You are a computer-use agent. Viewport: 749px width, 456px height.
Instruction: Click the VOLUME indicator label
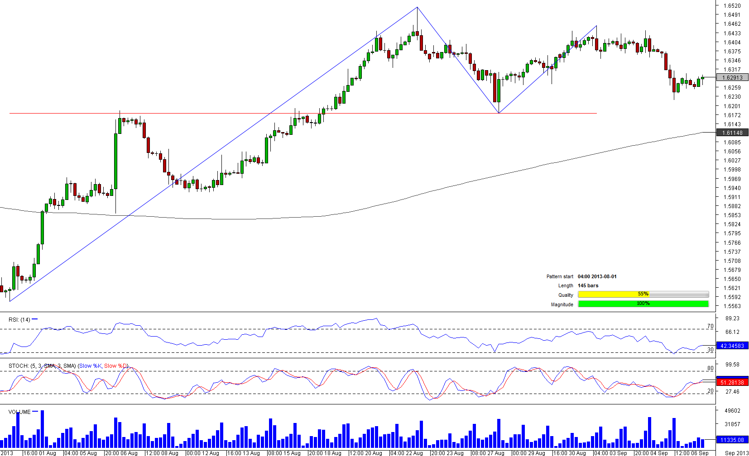(x=19, y=412)
